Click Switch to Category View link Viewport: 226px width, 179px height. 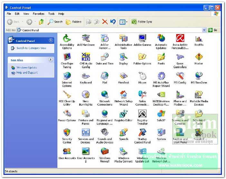click(31, 48)
